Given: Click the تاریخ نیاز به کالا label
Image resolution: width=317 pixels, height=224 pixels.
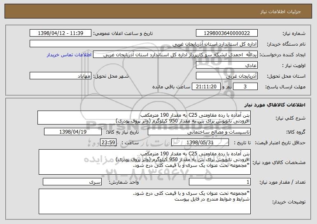Looking at the screenshot, I should pyautogui.click(x=122, y=132).
